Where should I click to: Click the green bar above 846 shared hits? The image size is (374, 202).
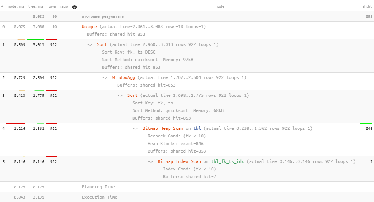click(x=366, y=124)
